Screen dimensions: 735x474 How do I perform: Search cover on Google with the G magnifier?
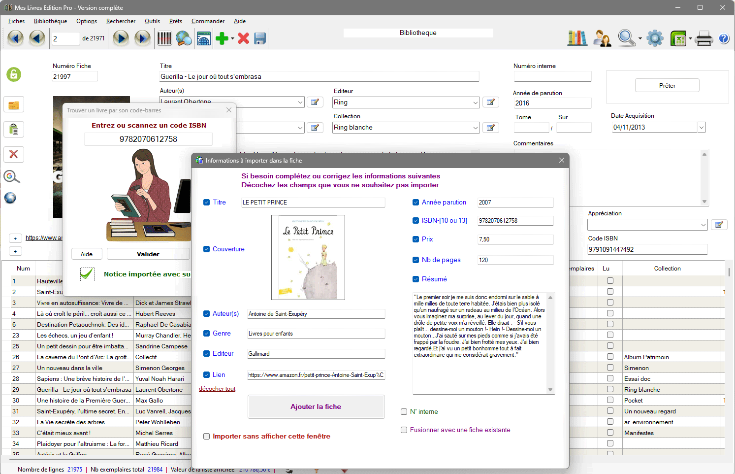(12, 176)
